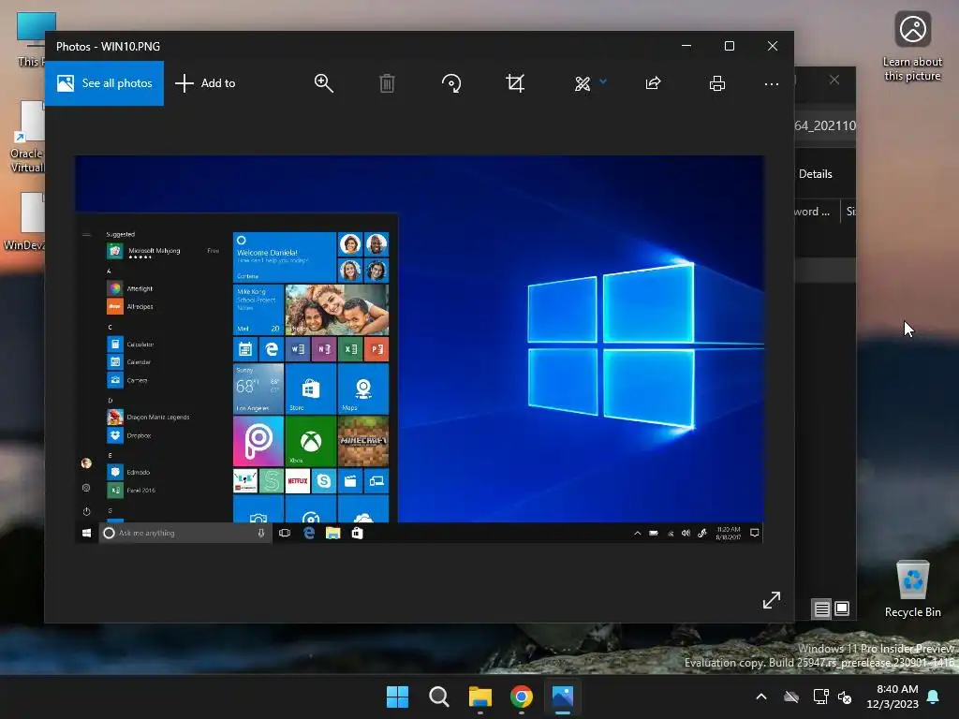This screenshot has width=959, height=719.
Task: Open the This PC desktop icon
Action: tap(31, 39)
